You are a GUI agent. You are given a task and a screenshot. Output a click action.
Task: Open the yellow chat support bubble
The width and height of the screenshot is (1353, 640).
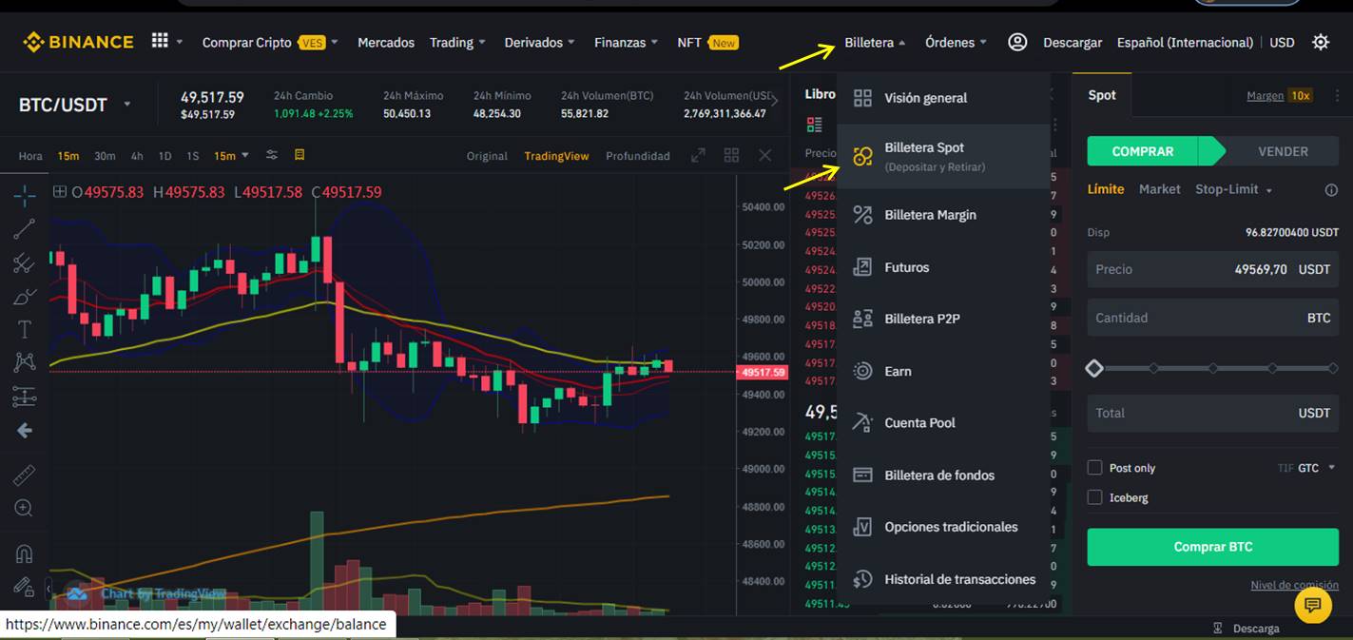[x=1313, y=604]
